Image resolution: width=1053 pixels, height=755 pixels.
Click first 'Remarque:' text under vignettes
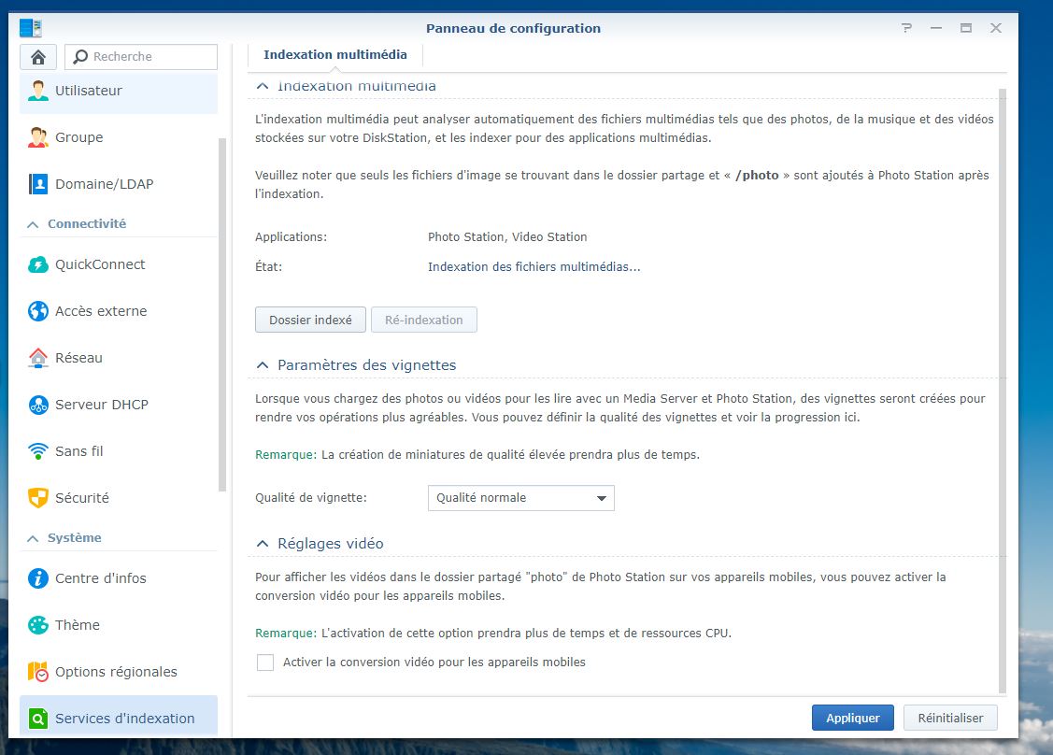(285, 455)
